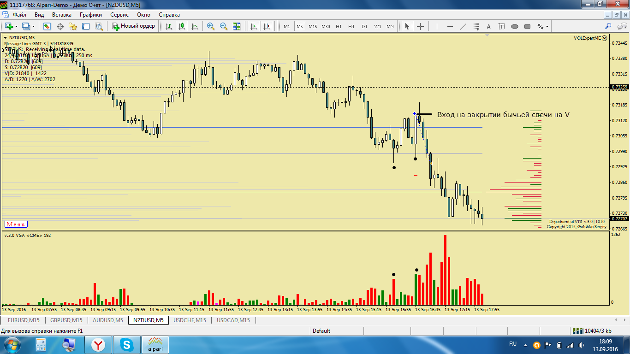The width and height of the screenshot is (630, 354).
Task: Draw a vertical line tool
Action: click(x=437, y=26)
